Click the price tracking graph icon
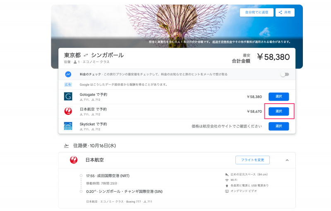331x211 pixels. coord(68,74)
